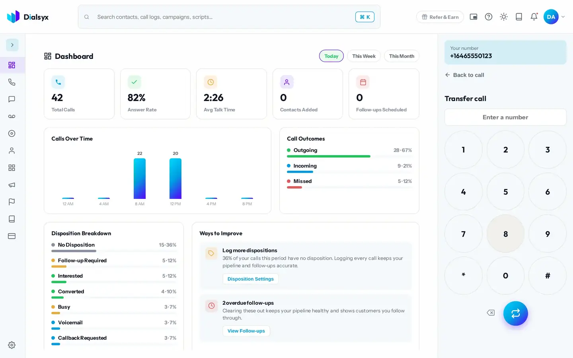573x358 pixels.
Task: Delete last digit with backspace icon
Action: click(x=491, y=313)
